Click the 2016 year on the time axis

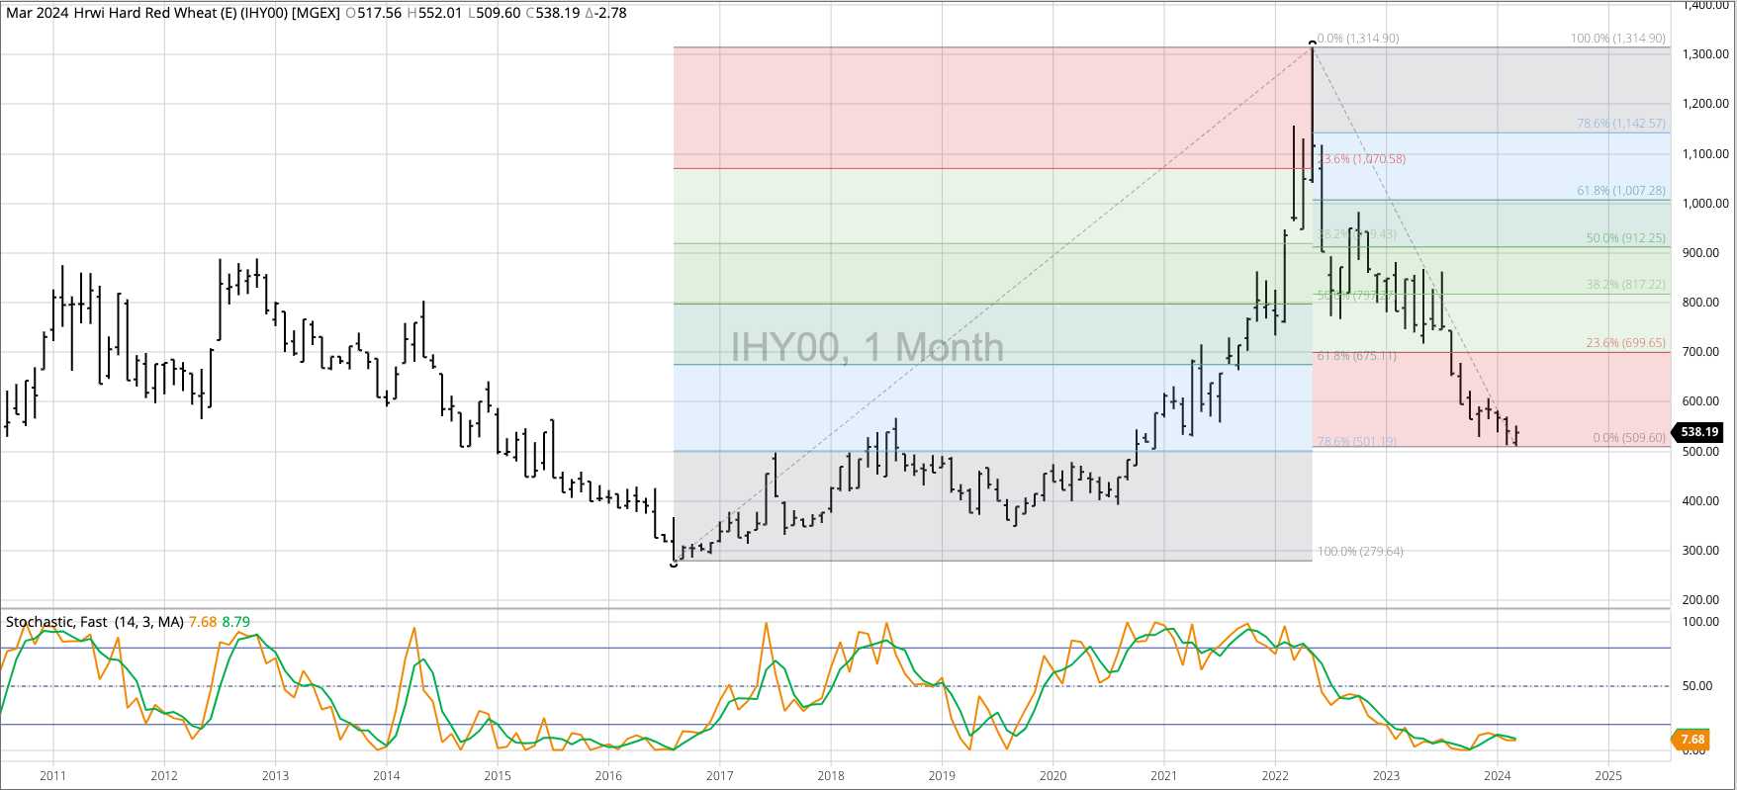point(608,776)
